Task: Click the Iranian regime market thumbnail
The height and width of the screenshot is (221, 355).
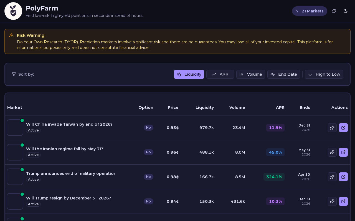Action: [15, 152]
